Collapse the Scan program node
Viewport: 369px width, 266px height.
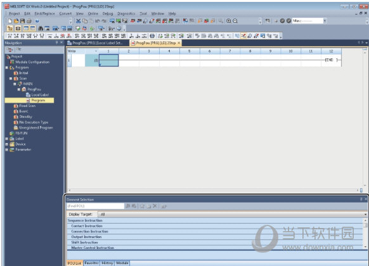click(11, 79)
